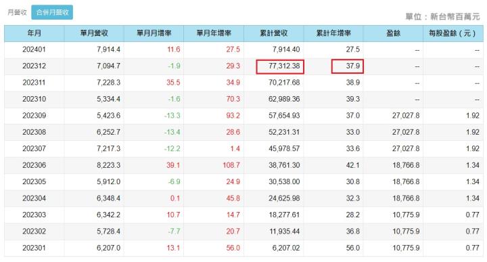The height and width of the screenshot is (262, 487).
Task: Select the 202305 row label
Action: point(34,181)
